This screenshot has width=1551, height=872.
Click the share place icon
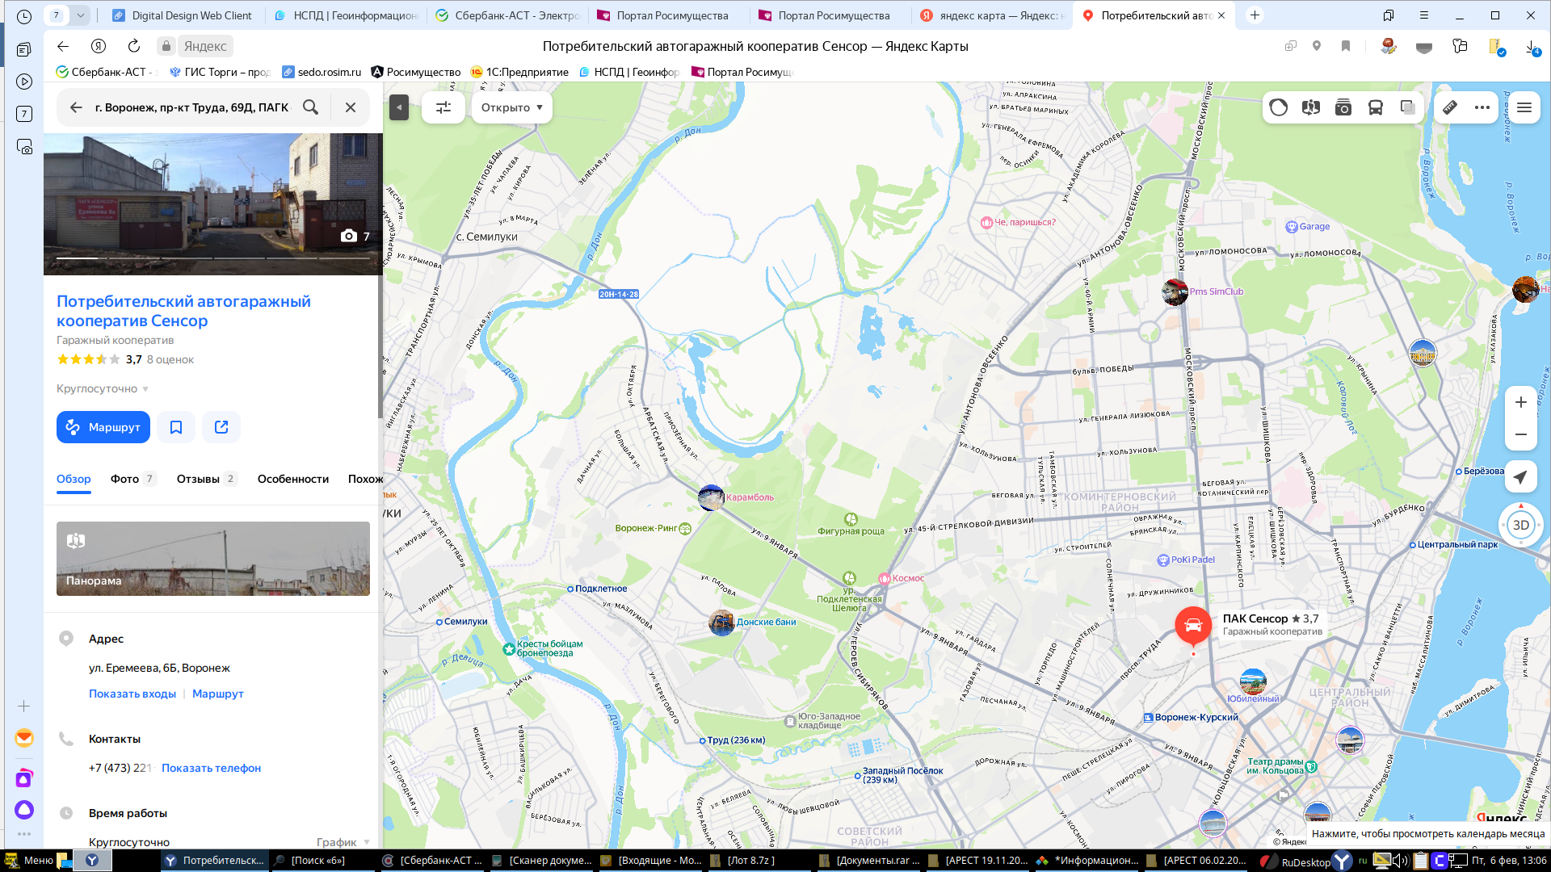click(x=221, y=427)
